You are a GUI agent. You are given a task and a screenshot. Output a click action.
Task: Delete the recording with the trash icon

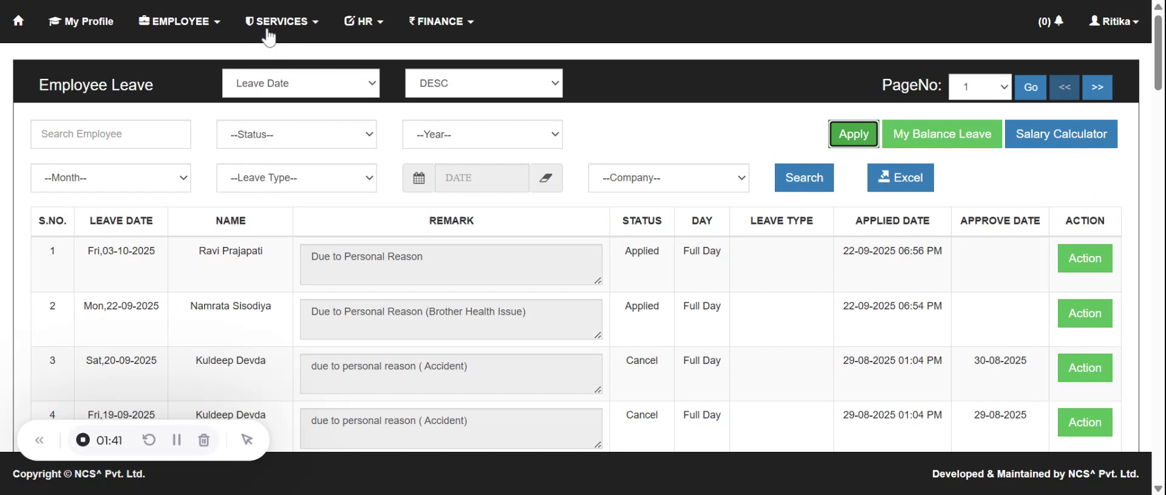204,440
